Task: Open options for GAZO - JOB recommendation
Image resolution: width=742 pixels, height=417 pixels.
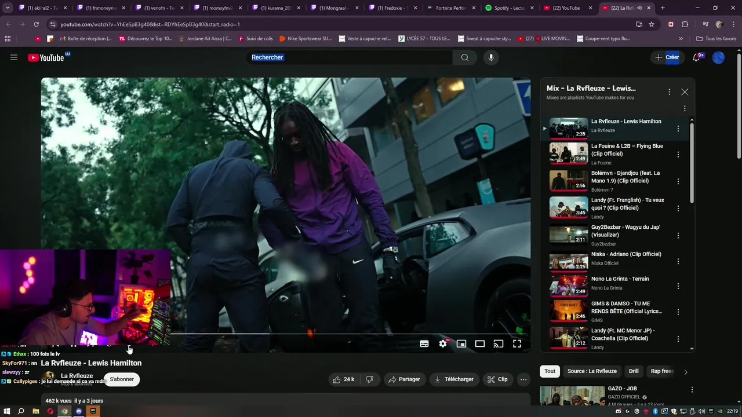Action: 692,390
